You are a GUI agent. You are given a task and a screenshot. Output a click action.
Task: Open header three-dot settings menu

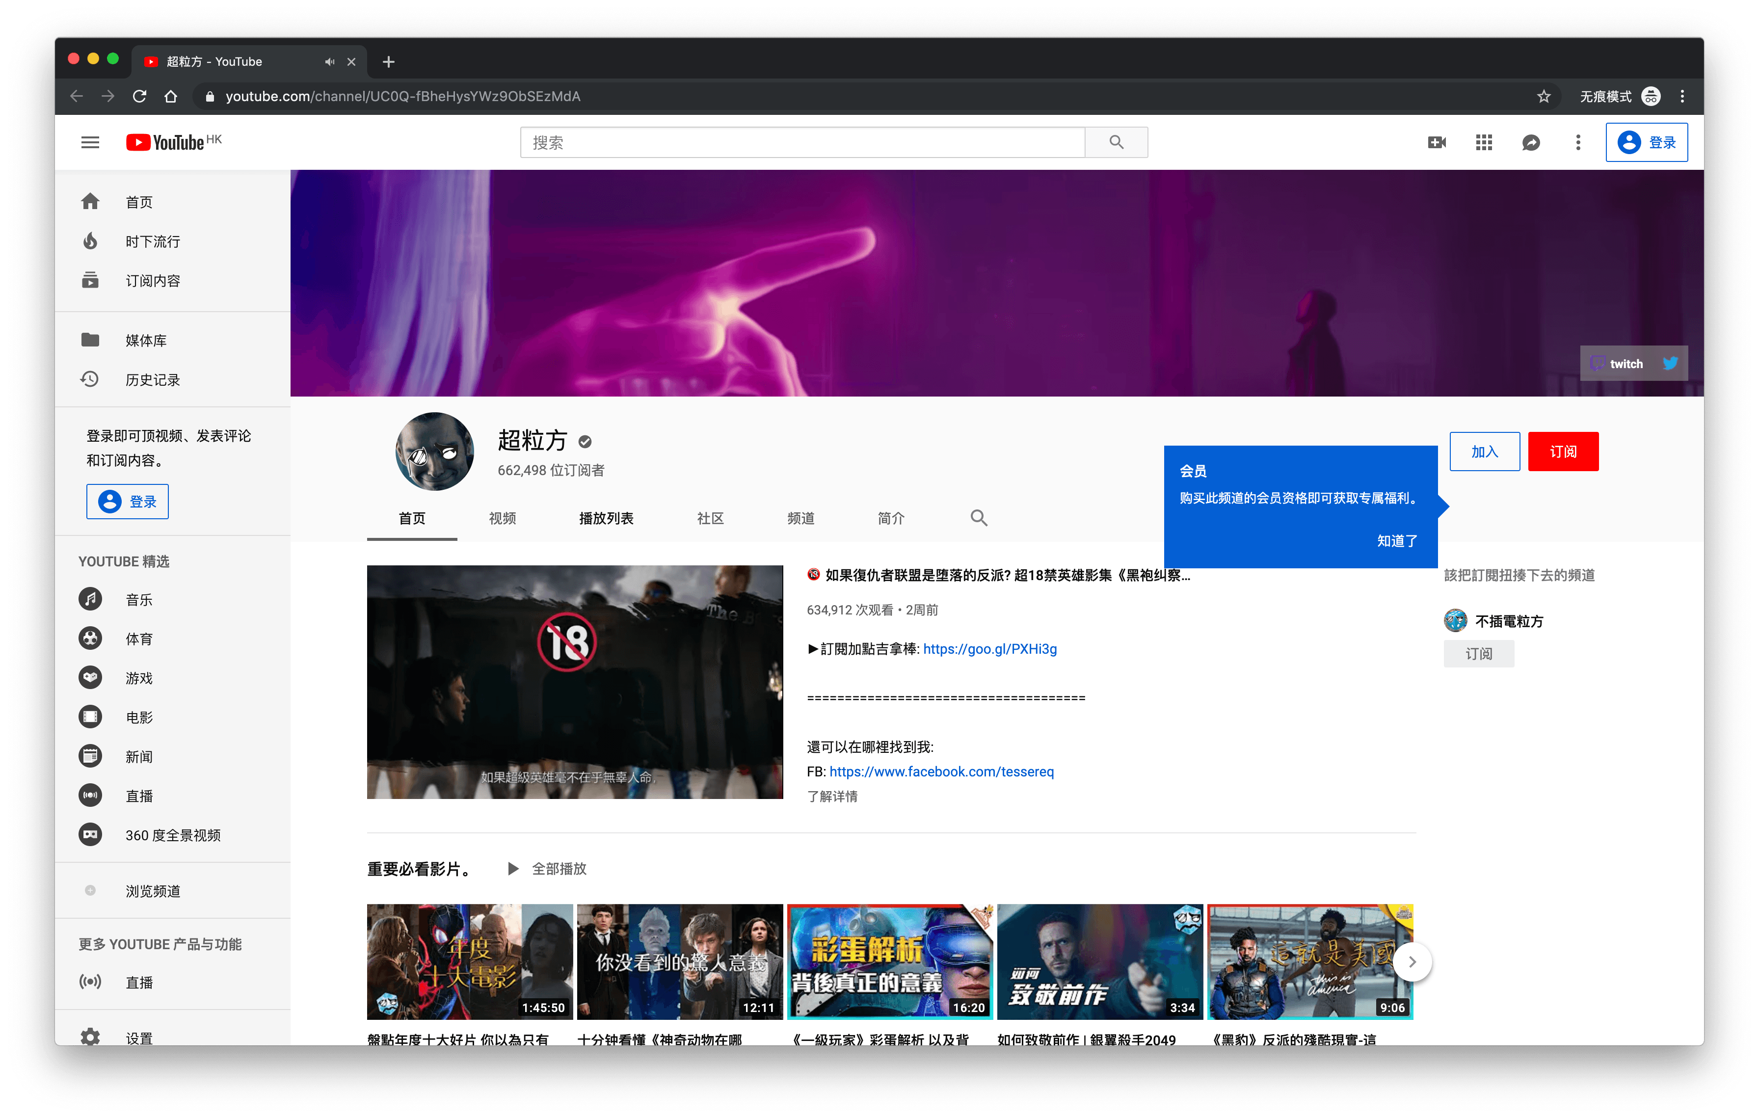1578,142
